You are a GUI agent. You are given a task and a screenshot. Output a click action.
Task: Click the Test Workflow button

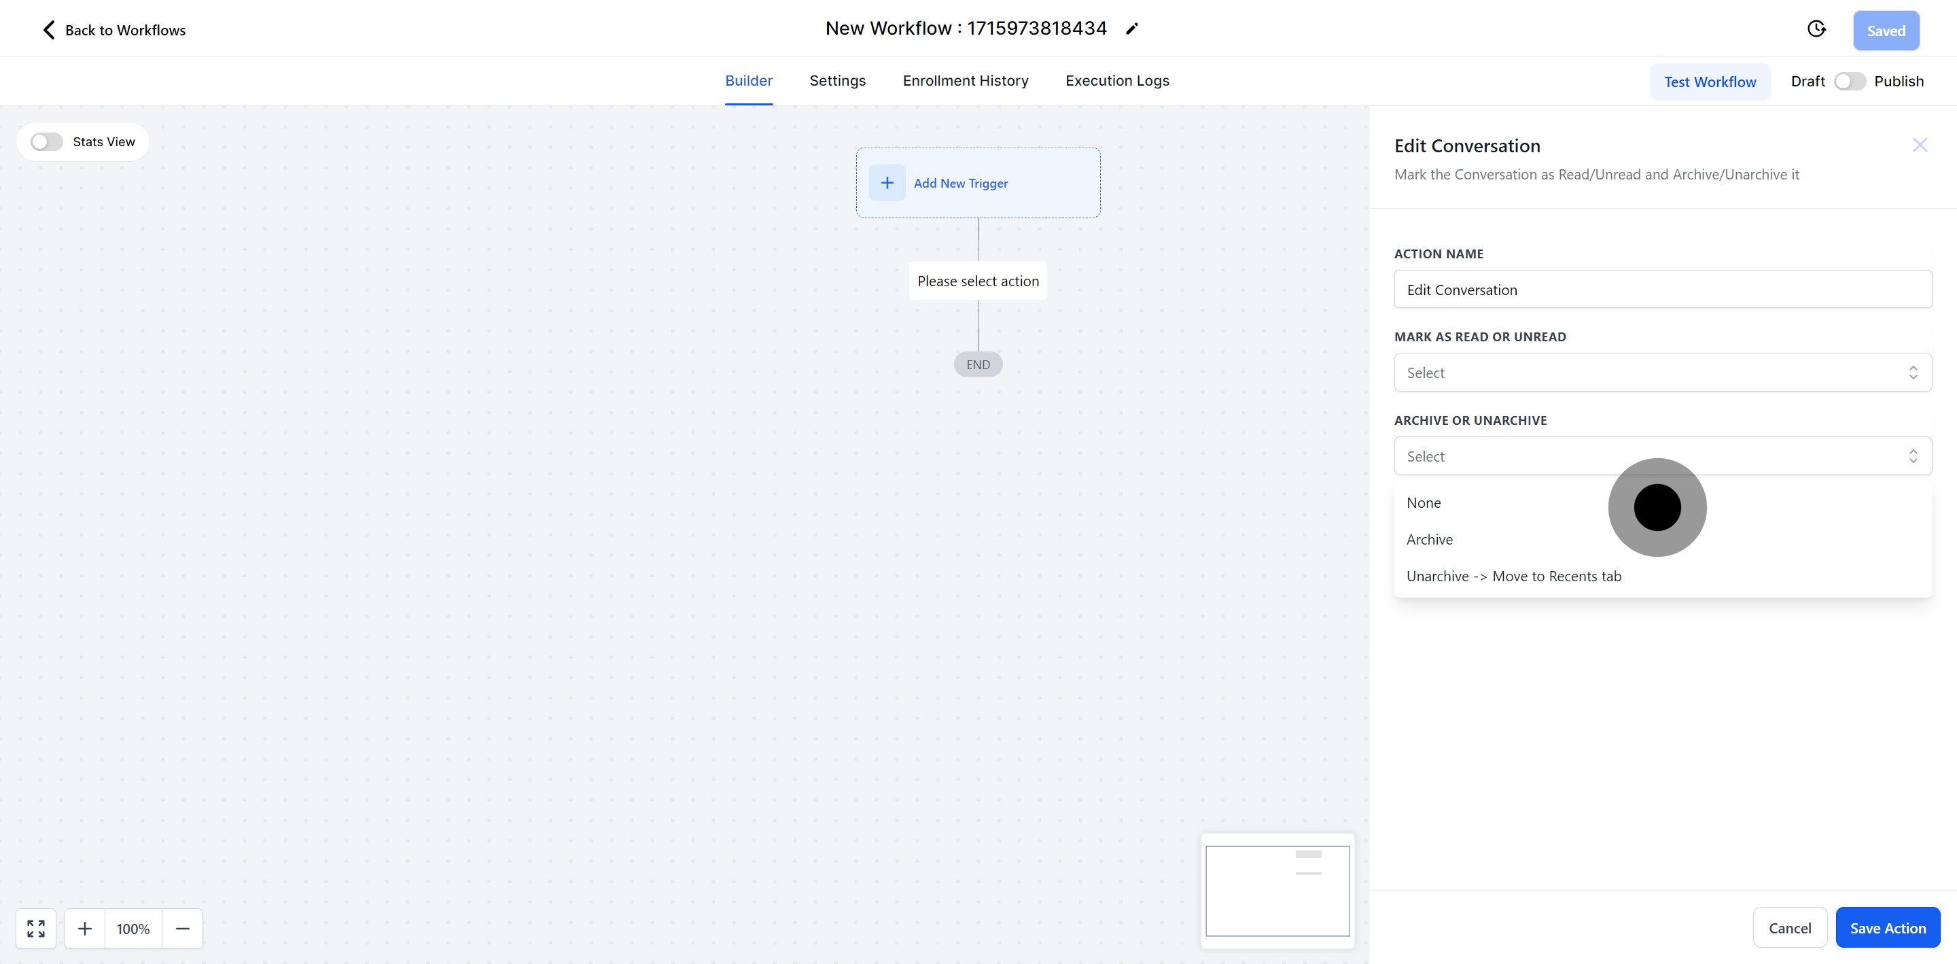tap(1710, 82)
